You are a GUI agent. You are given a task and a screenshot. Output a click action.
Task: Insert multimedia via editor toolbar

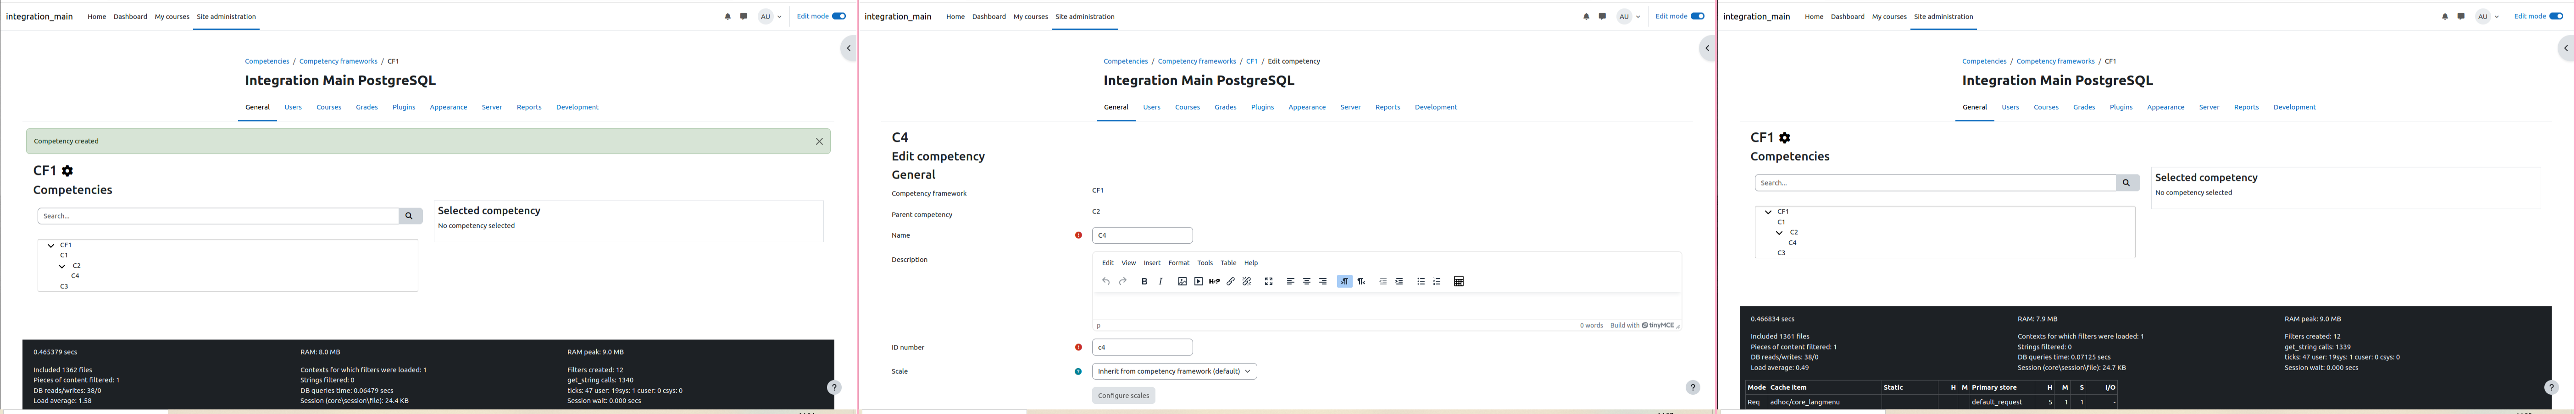pos(1198,281)
